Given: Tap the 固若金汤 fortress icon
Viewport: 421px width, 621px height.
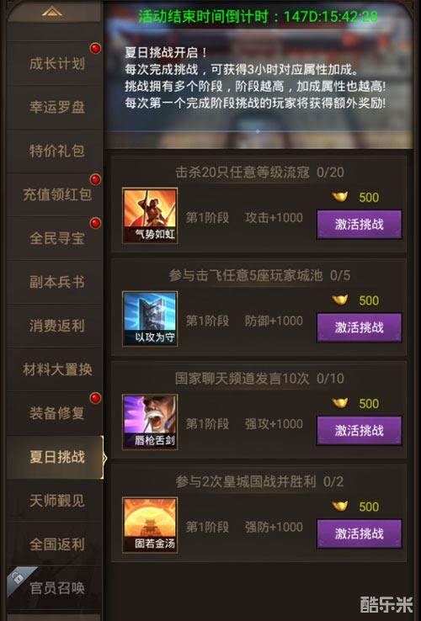Looking at the screenshot, I should click(x=150, y=525).
